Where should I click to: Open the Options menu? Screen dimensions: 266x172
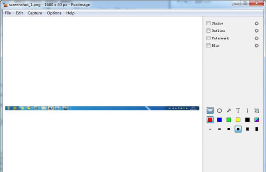pos(54,13)
